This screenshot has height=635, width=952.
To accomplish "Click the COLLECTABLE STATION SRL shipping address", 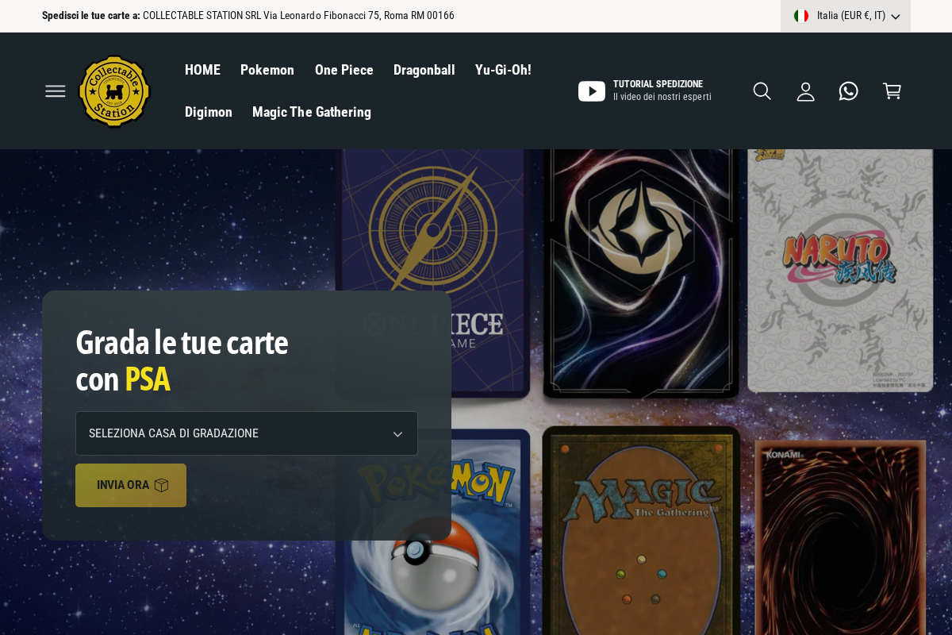I will click(x=298, y=15).
